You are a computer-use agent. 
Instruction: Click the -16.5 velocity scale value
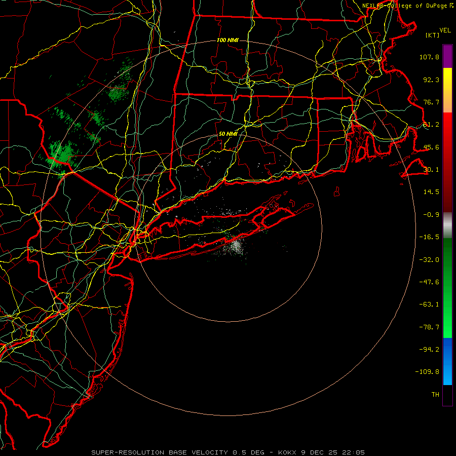tap(429, 237)
